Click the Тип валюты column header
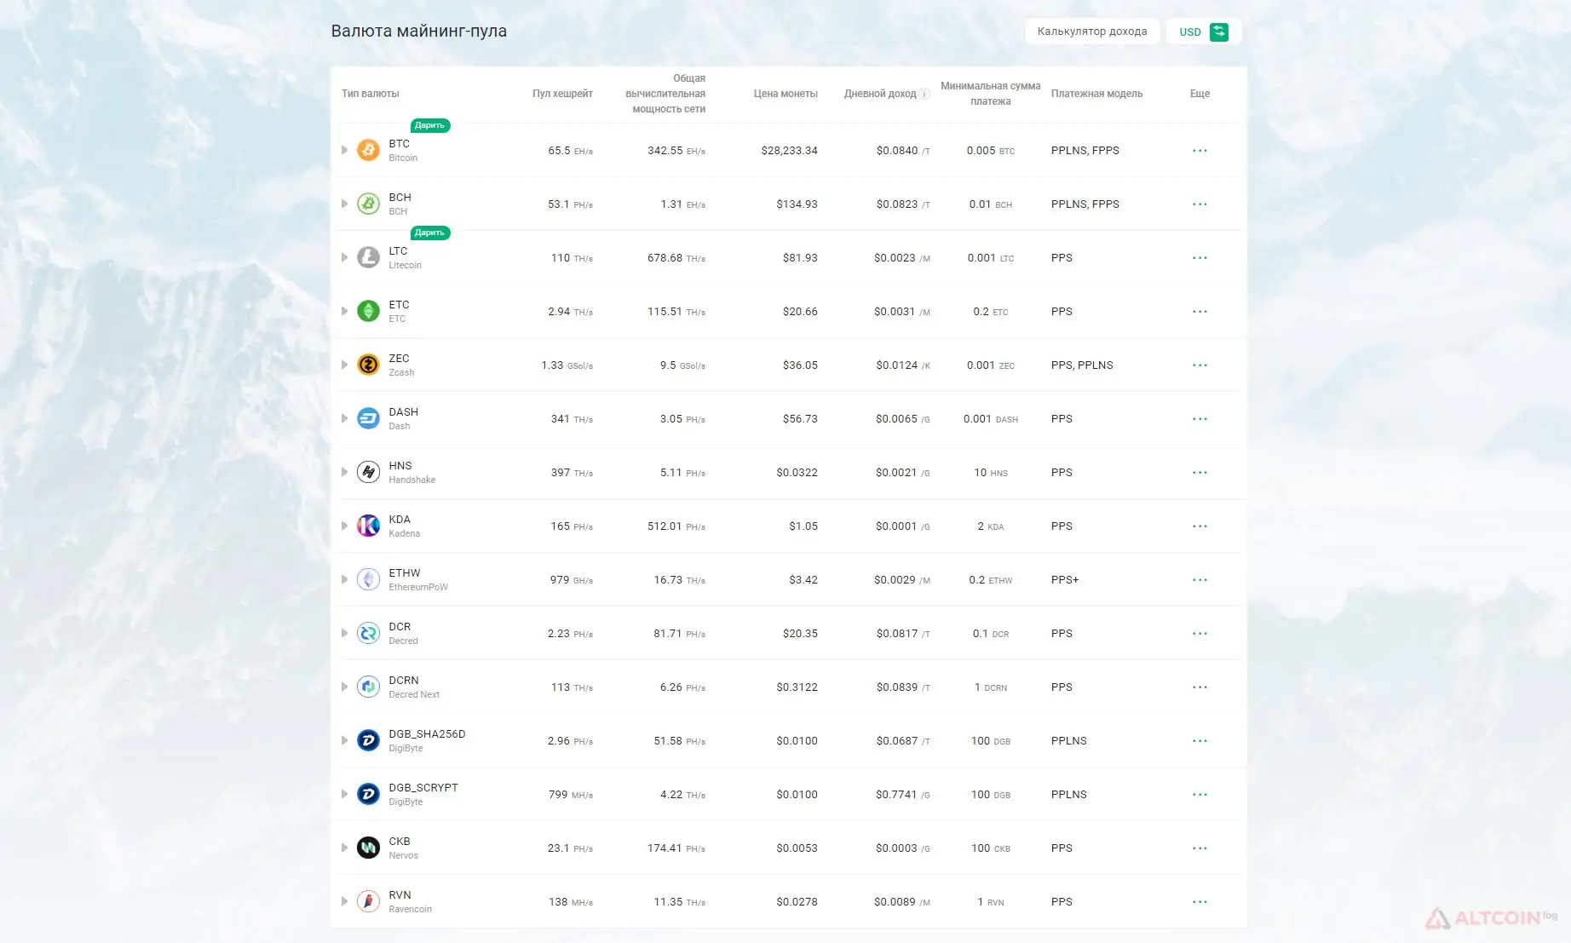The height and width of the screenshot is (943, 1571). pyautogui.click(x=371, y=94)
